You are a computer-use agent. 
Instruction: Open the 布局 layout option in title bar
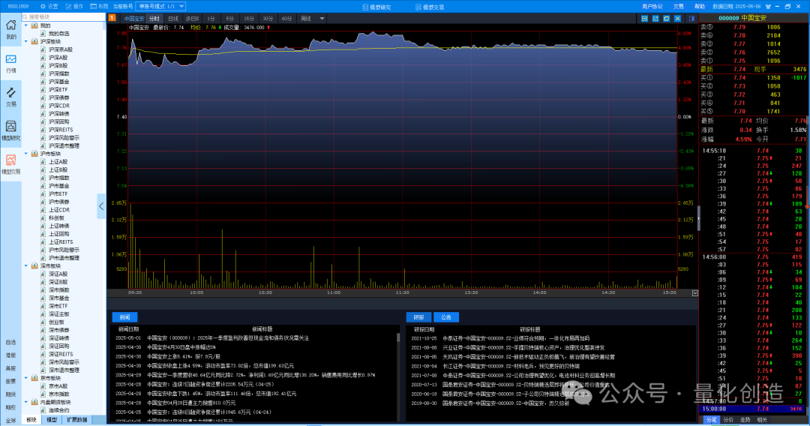click(99, 6)
